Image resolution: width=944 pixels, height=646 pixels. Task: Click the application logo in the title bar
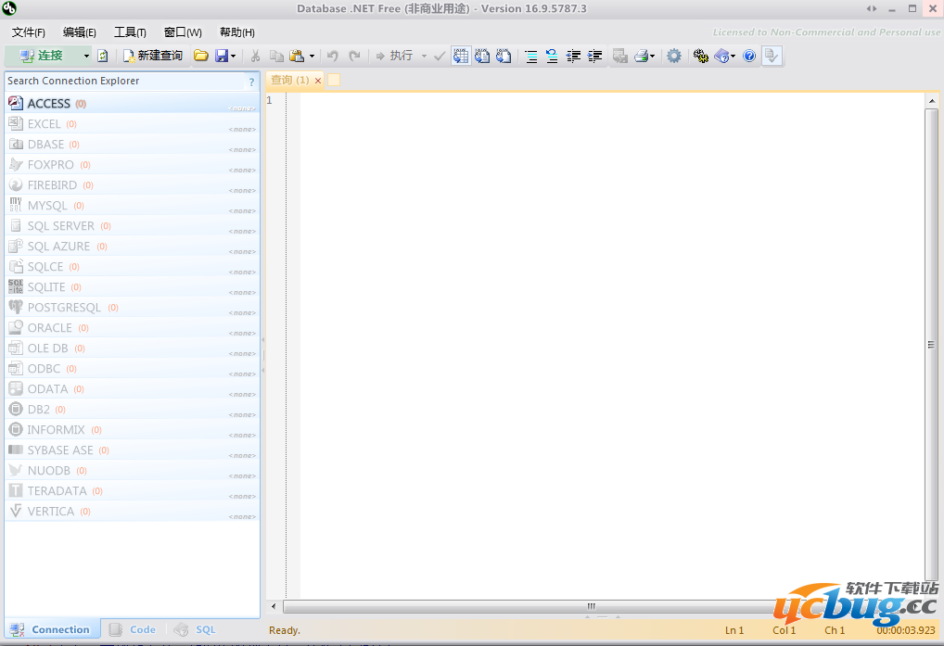tap(9, 8)
